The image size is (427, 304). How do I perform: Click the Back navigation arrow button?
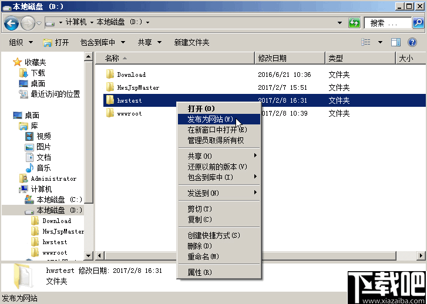[11, 23]
